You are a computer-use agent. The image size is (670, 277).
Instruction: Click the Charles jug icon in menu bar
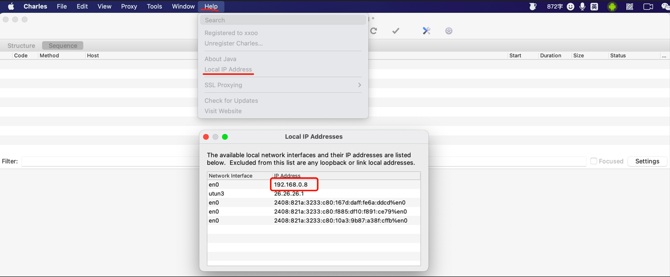(533, 6)
